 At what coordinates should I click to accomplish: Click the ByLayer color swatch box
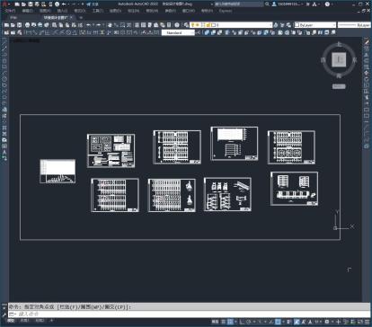tap(297, 25)
